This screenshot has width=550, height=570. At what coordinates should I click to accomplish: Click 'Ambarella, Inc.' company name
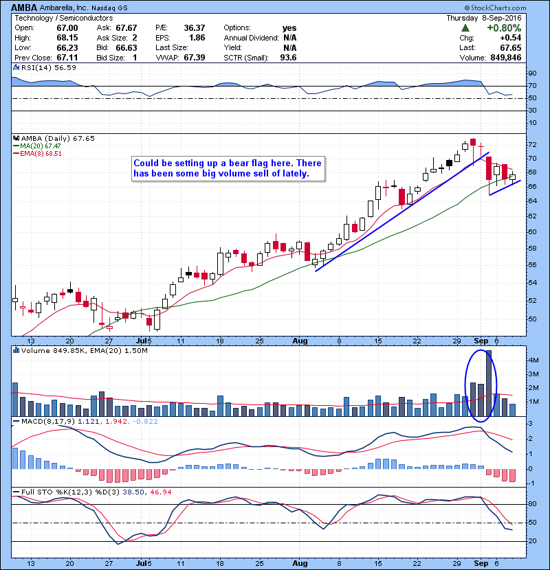64,8
